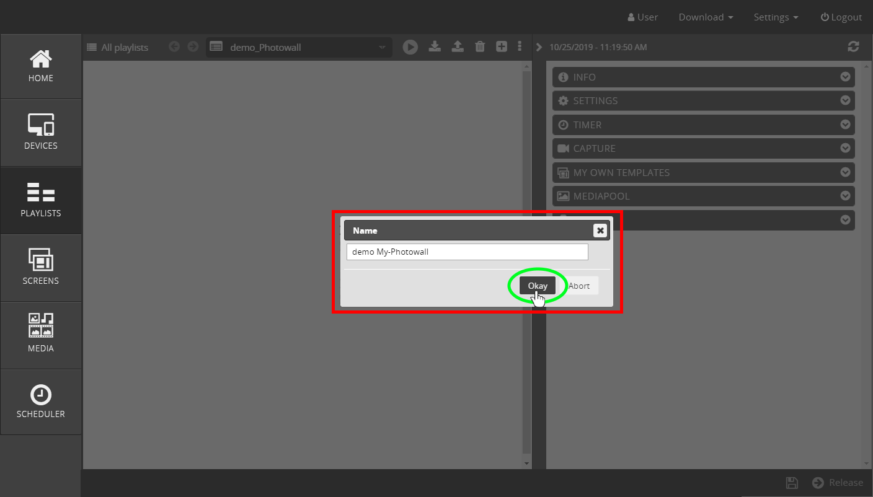Viewport: 873px width, 497px height.
Task: Expand the MY OWN TEMPLATES section
Action: [704, 172]
